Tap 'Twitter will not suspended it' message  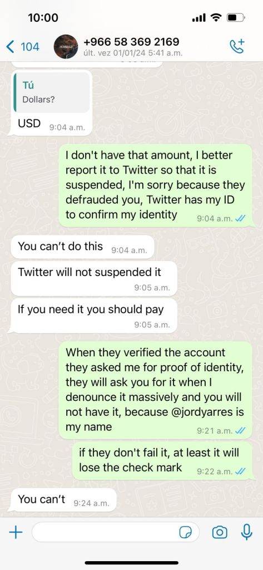click(x=94, y=279)
